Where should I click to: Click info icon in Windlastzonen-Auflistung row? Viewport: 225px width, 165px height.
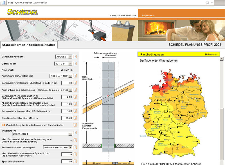click(75, 125)
